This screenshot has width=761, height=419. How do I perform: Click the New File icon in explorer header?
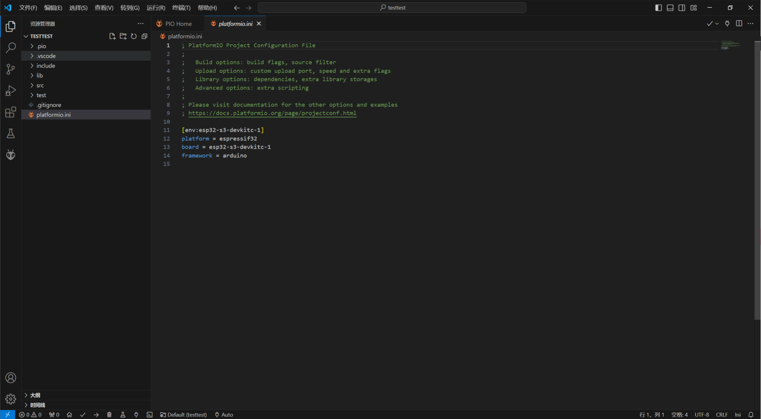112,36
